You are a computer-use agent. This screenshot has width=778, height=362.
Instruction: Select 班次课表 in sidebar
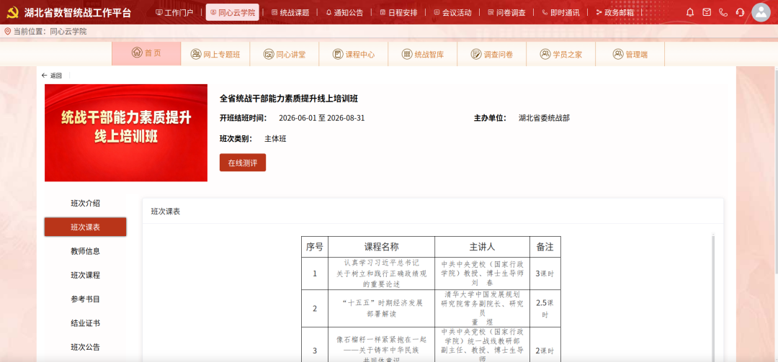point(85,227)
